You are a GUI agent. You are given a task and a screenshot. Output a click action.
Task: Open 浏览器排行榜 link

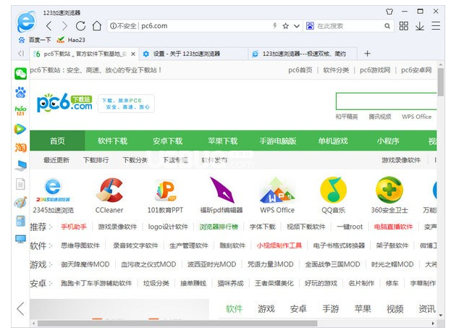219,227
